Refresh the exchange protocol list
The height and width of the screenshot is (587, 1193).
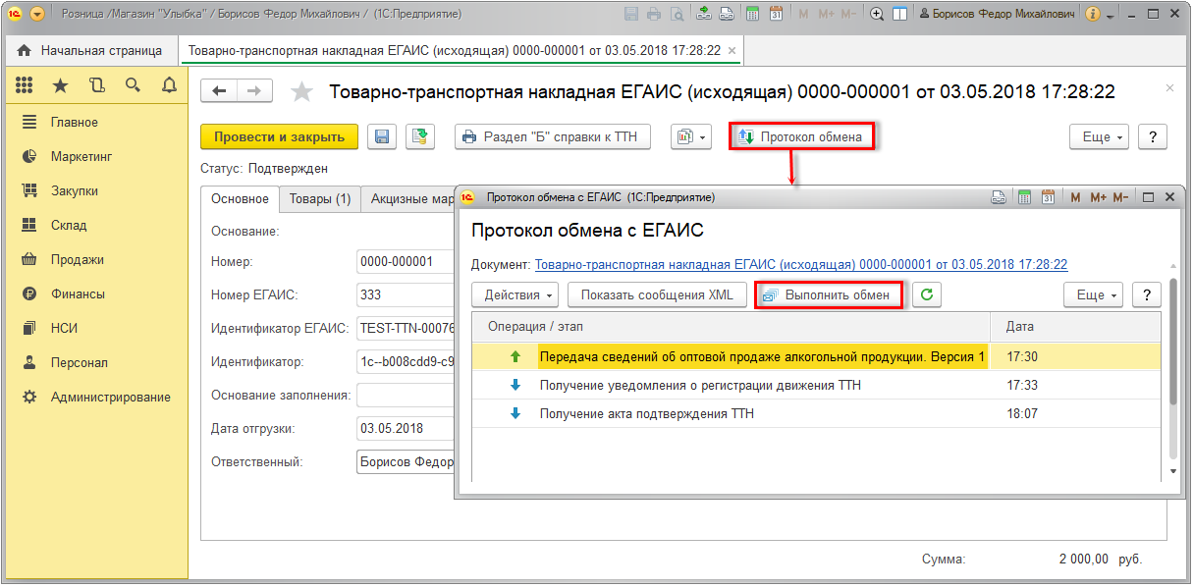coord(926,294)
